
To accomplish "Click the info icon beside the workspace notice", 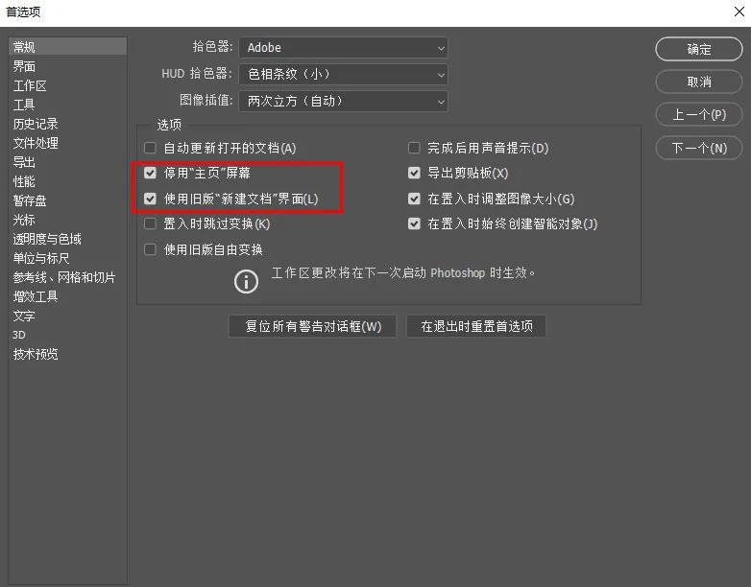I will coord(246,281).
